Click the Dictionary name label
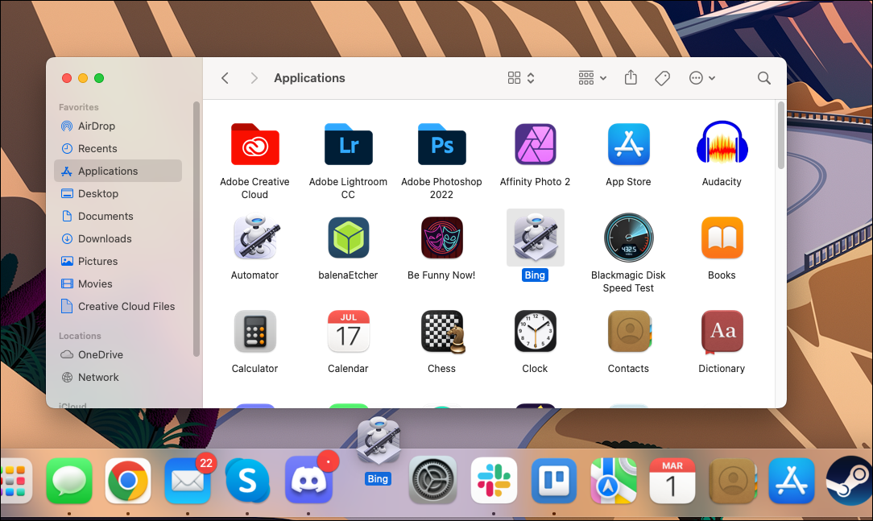The height and width of the screenshot is (521, 873). pyautogui.click(x=722, y=369)
